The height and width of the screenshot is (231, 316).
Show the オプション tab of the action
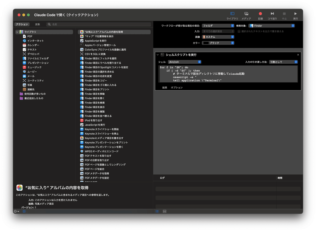tap(177, 88)
